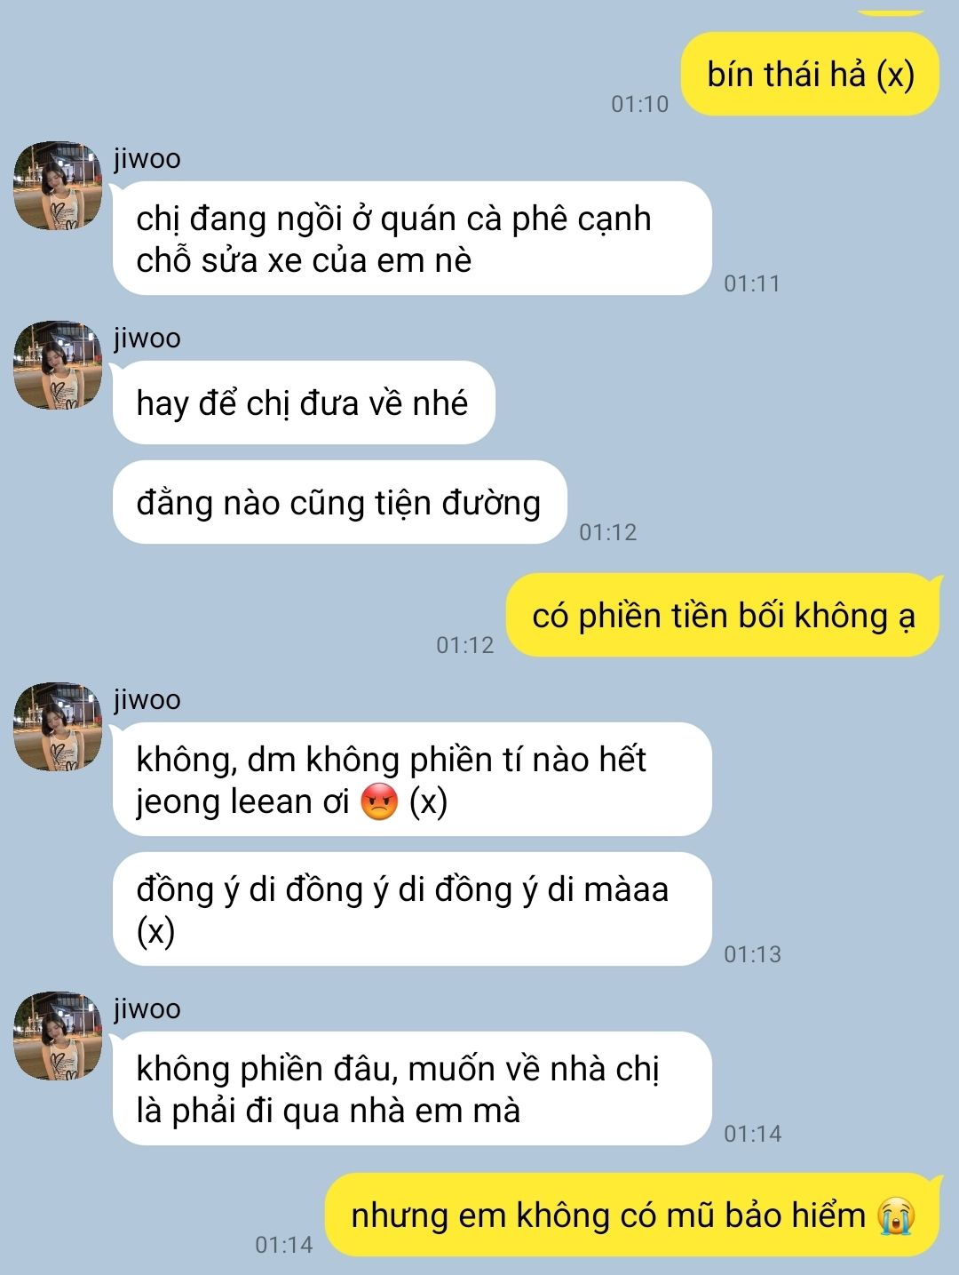Click the jiwoo name above 'hay để chị đưa về'

point(147,339)
